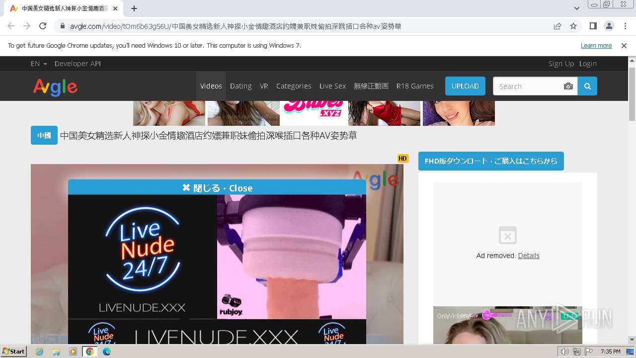Close the current browser tab
The width and height of the screenshot is (636, 358).
(x=115, y=8)
